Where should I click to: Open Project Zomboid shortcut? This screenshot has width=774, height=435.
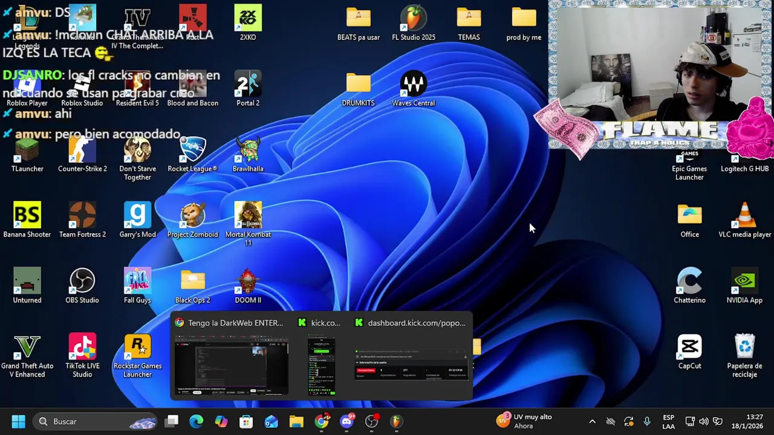tap(193, 221)
